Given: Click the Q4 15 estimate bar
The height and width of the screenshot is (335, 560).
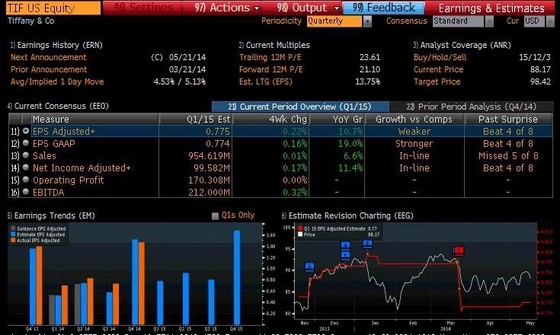Looking at the screenshot, I should [237, 277].
